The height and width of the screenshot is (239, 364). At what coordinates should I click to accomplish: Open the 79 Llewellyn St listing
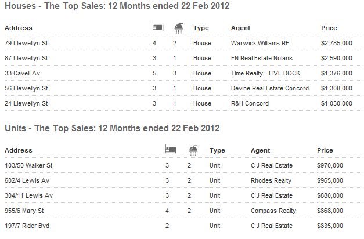point(26,43)
